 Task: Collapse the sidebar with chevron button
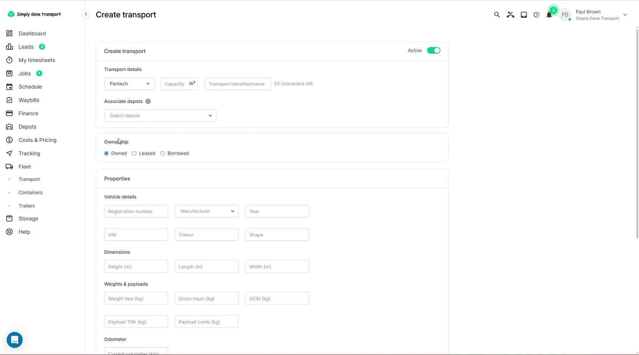coord(86,14)
